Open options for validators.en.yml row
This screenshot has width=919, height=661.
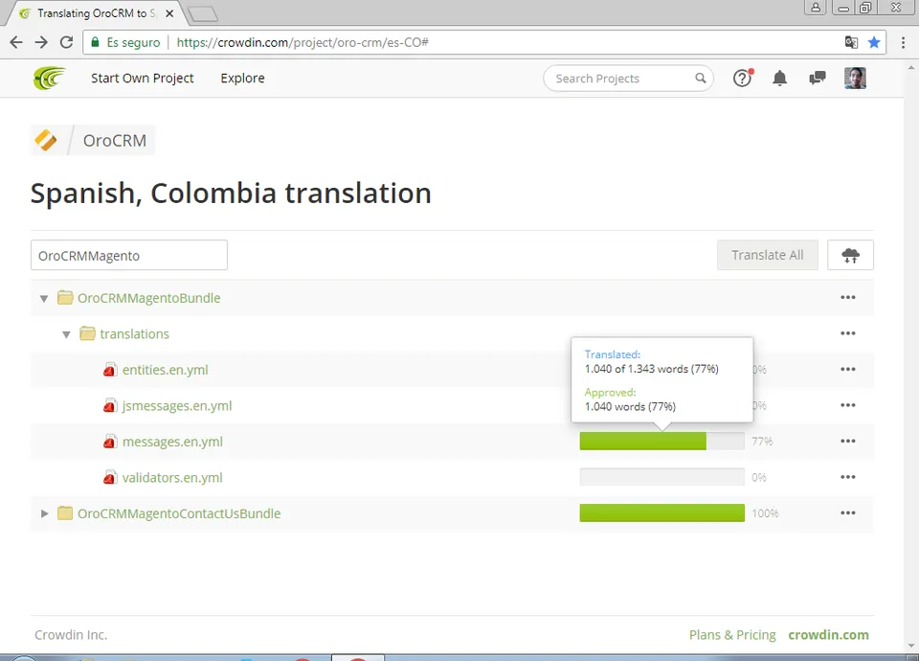(848, 477)
